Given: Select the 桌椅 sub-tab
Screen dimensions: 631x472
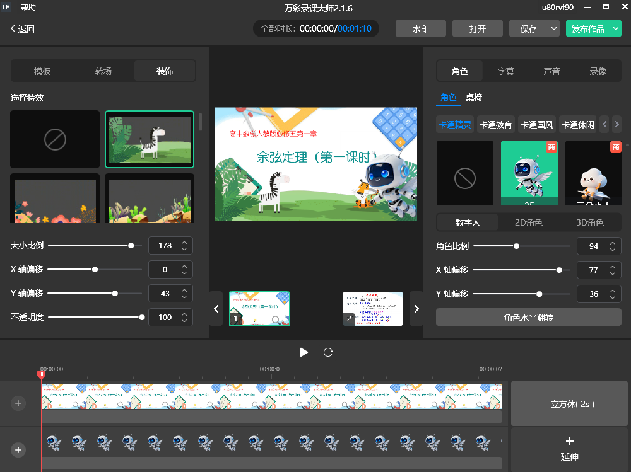Looking at the screenshot, I should click(474, 97).
